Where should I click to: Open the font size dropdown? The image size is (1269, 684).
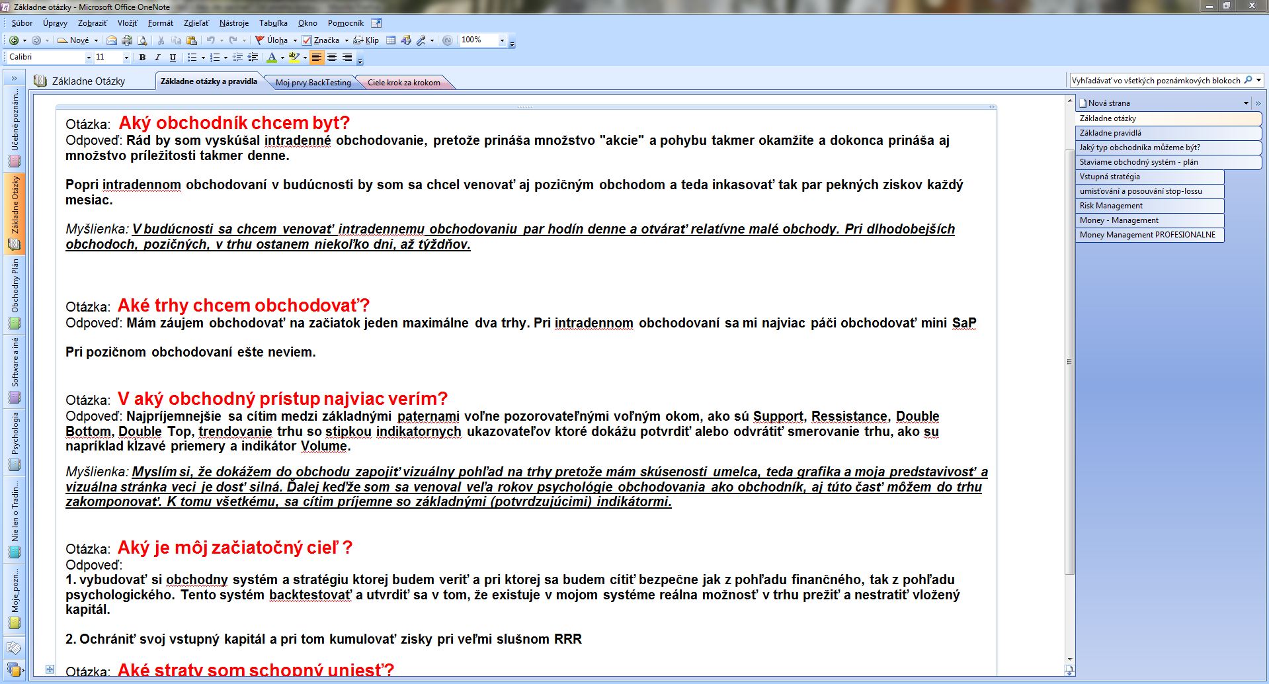(x=126, y=58)
